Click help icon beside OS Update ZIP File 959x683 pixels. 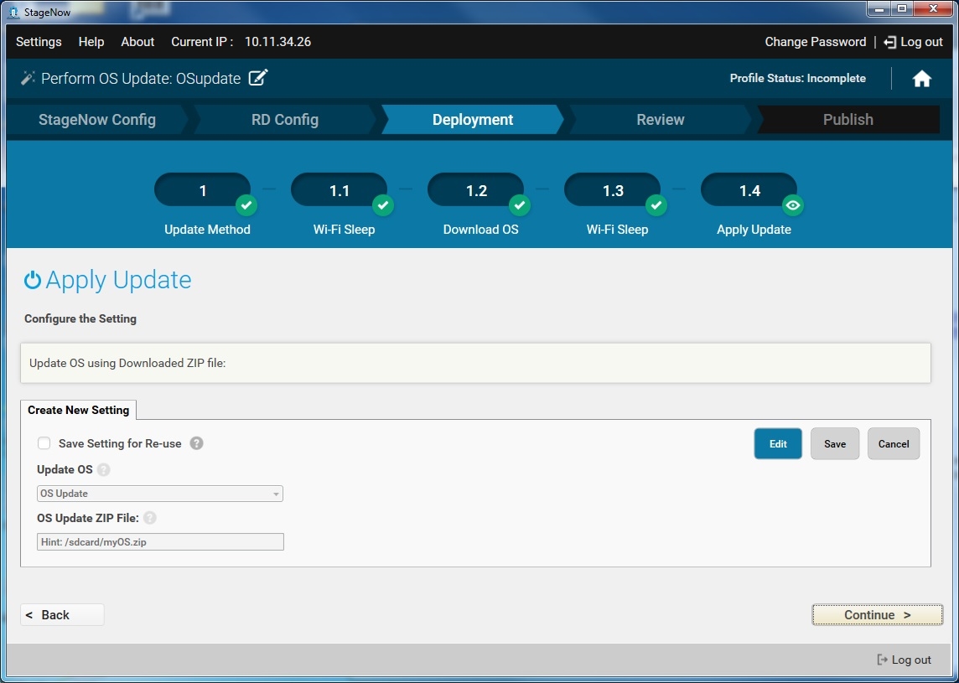coord(150,518)
